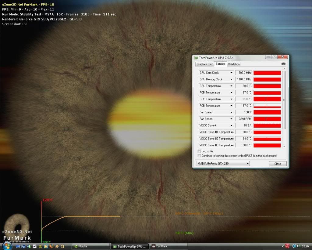This screenshot has width=312, height=250.
Task: Open dropdown for Fan Speed showing 3249 RPM
Action: point(232,119)
